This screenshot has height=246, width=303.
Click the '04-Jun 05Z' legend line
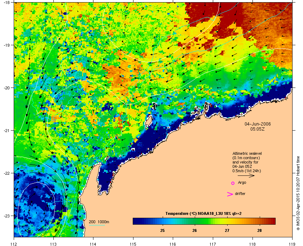click(x=242, y=166)
